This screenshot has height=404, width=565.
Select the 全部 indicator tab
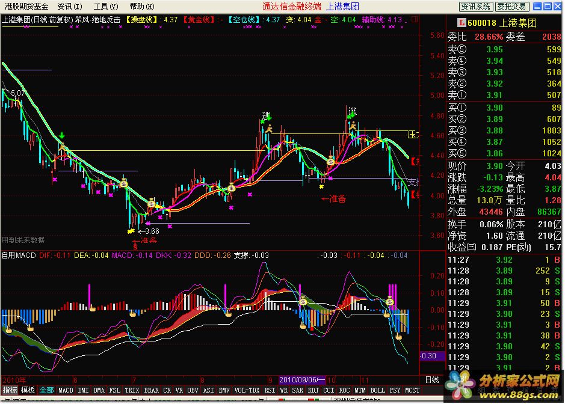tap(46, 390)
